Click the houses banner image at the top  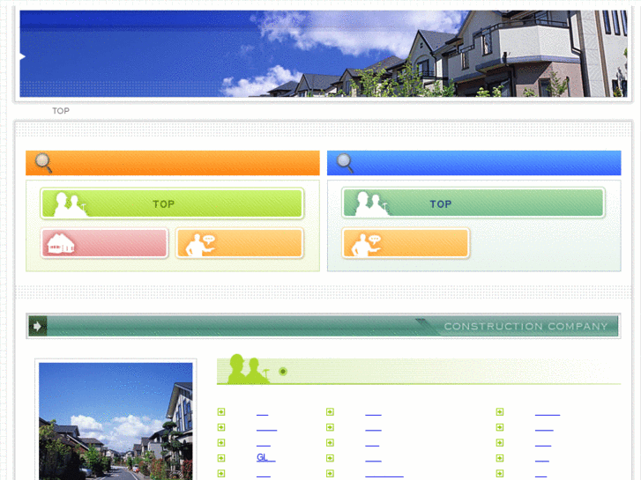324,54
